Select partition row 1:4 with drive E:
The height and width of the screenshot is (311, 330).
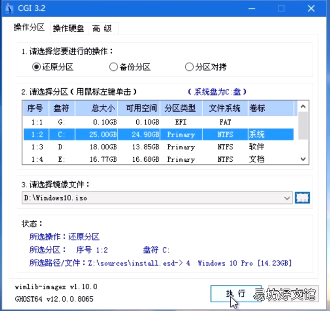point(159,159)
